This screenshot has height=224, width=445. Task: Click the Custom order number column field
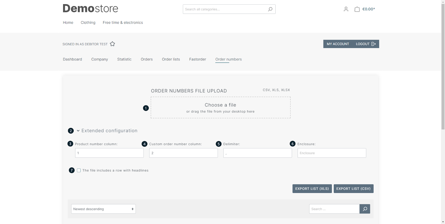[x=184, y=153]
